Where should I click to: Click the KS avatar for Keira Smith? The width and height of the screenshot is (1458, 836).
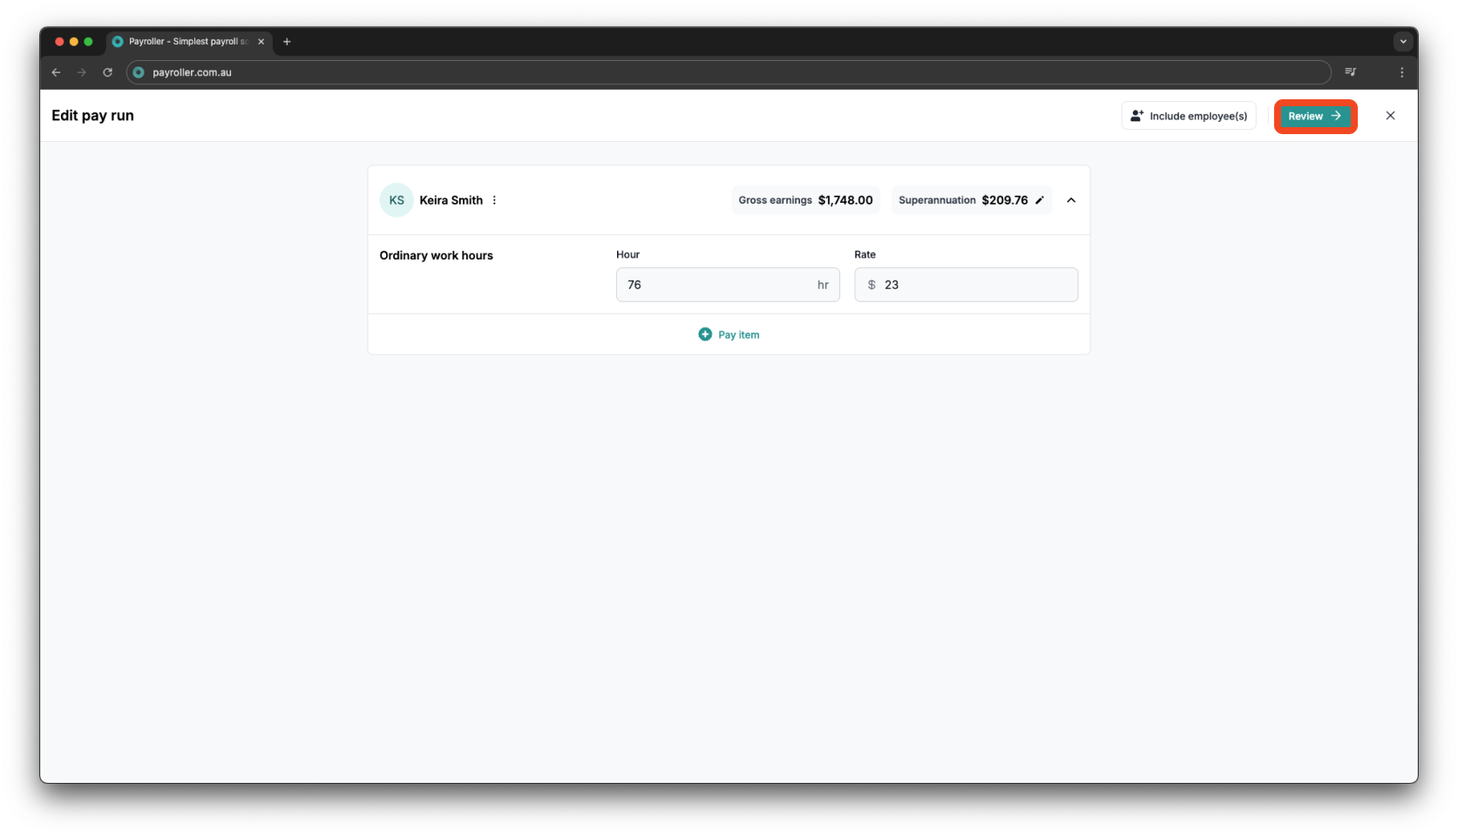(x=397, y=199)
